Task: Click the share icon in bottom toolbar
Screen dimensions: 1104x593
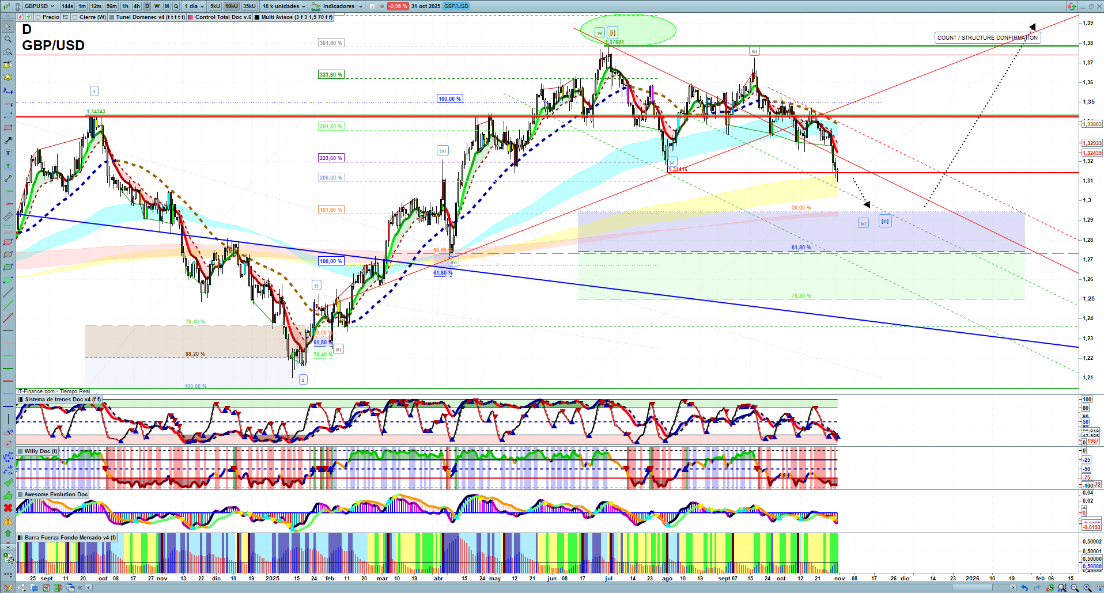Action: 21,588
